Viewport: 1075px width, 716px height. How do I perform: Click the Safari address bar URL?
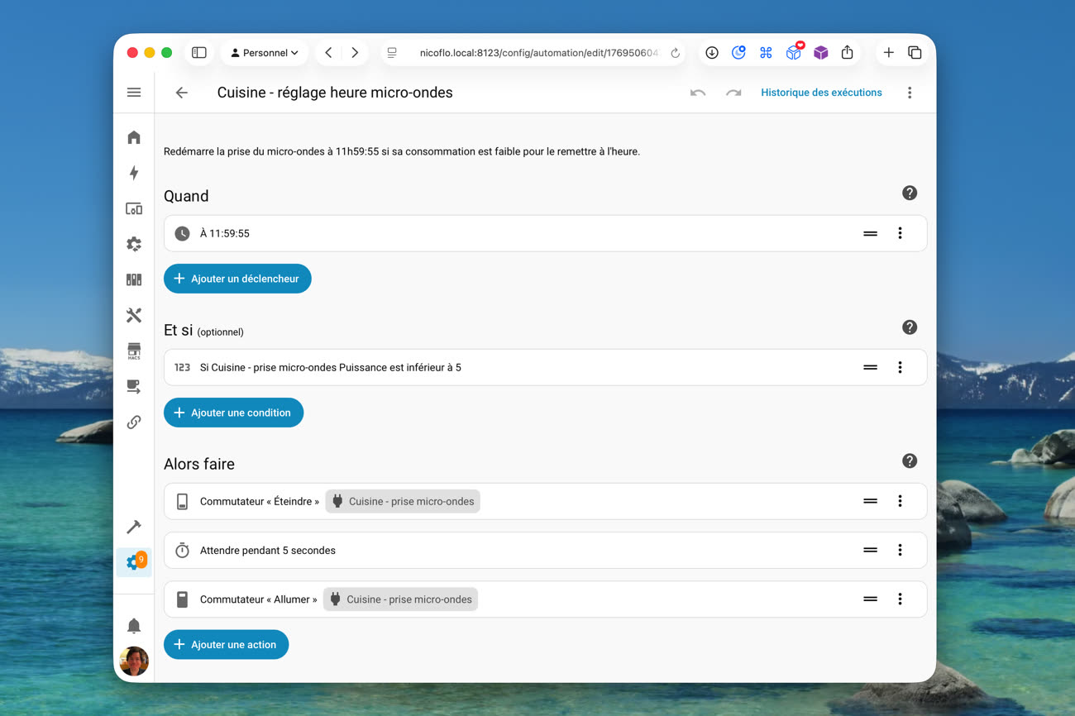[537, 53]
